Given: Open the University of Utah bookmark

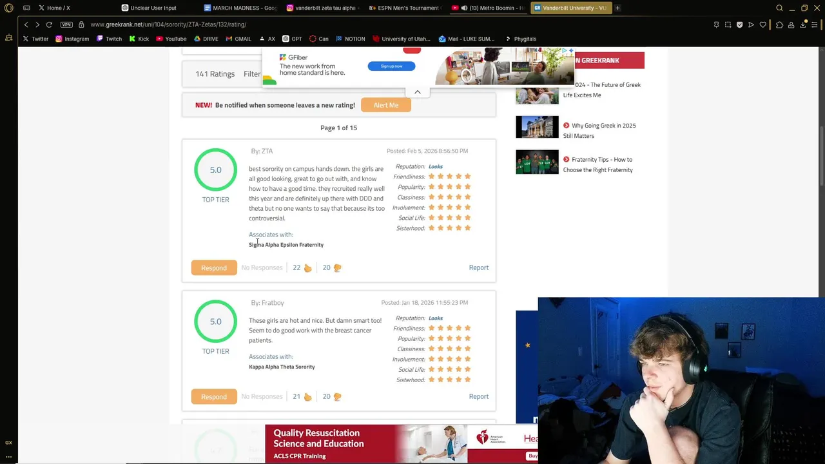Looking at the screenshot, I should [402, 39].
